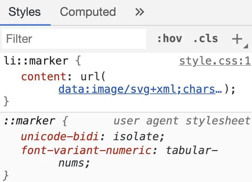The image size is (252, 182).
Task: Toggle the .cls element classes panel
Action: [x=206, y=39]
